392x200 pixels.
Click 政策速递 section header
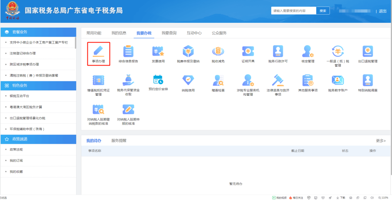pos(38,139)
